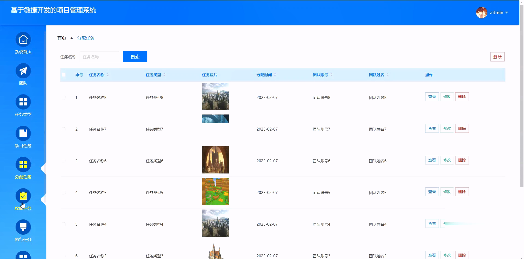Click the 分配任务 breadcrumb link
This screenshot has width=524, height=259.
pyautogui.click(x=86, y=38)
